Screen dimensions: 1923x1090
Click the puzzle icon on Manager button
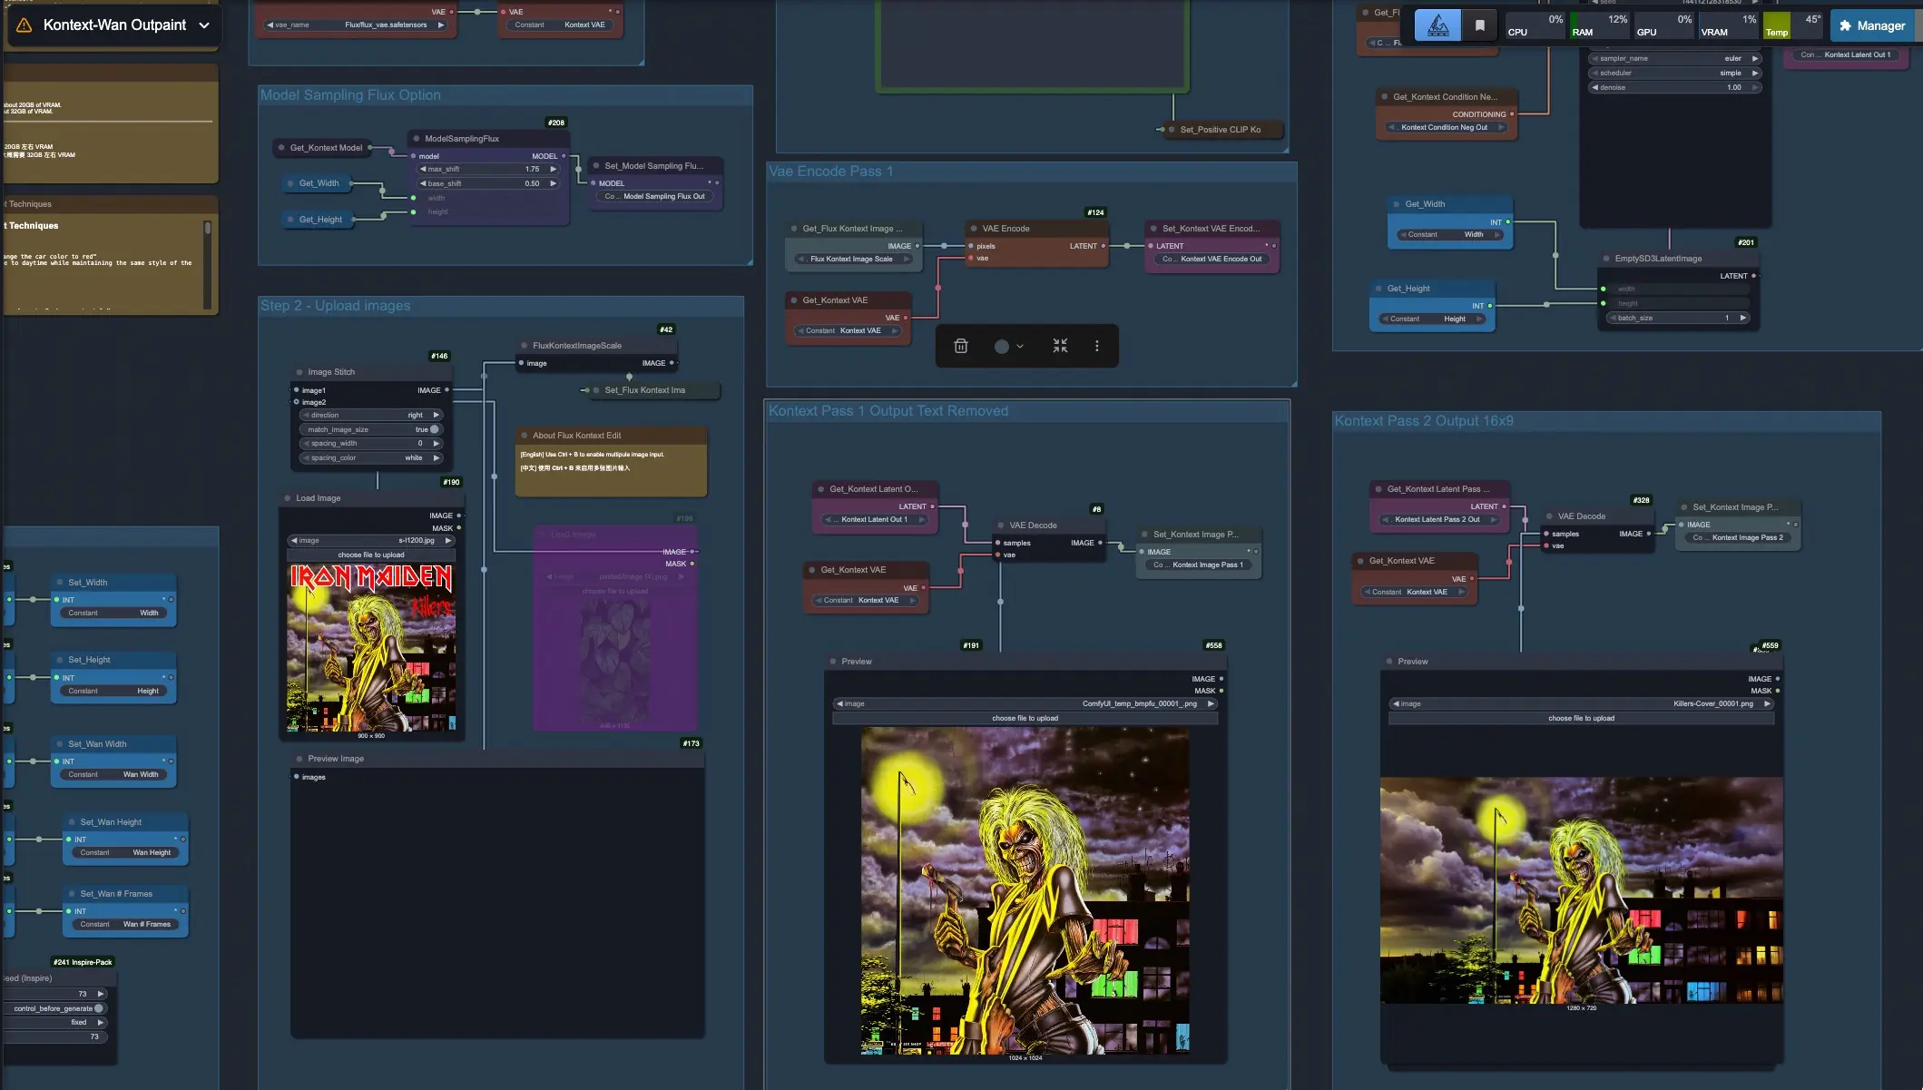(x=1845, y=25)
